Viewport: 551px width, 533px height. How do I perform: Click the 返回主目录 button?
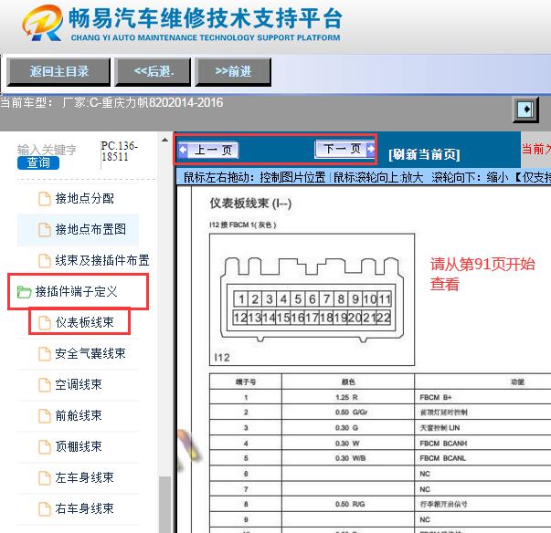58,72
